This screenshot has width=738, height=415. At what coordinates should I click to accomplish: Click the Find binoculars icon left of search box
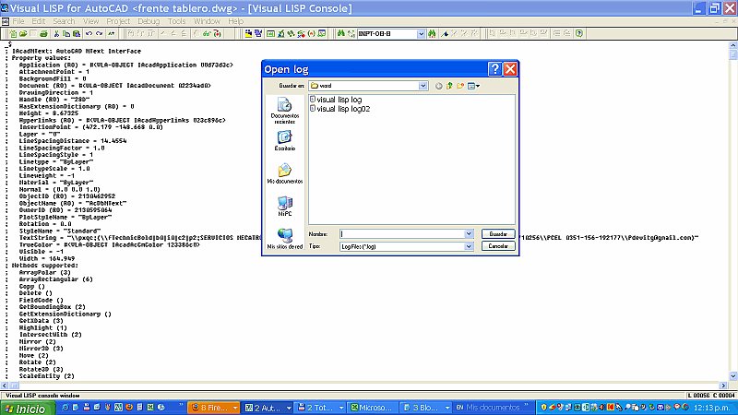(341, 33)
